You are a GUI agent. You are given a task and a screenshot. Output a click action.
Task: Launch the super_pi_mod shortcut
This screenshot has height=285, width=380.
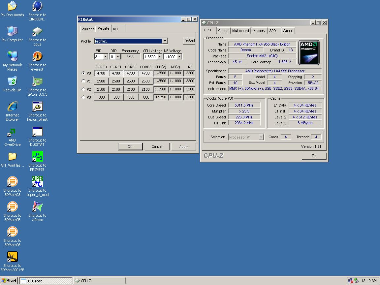(x=37, y=182)
